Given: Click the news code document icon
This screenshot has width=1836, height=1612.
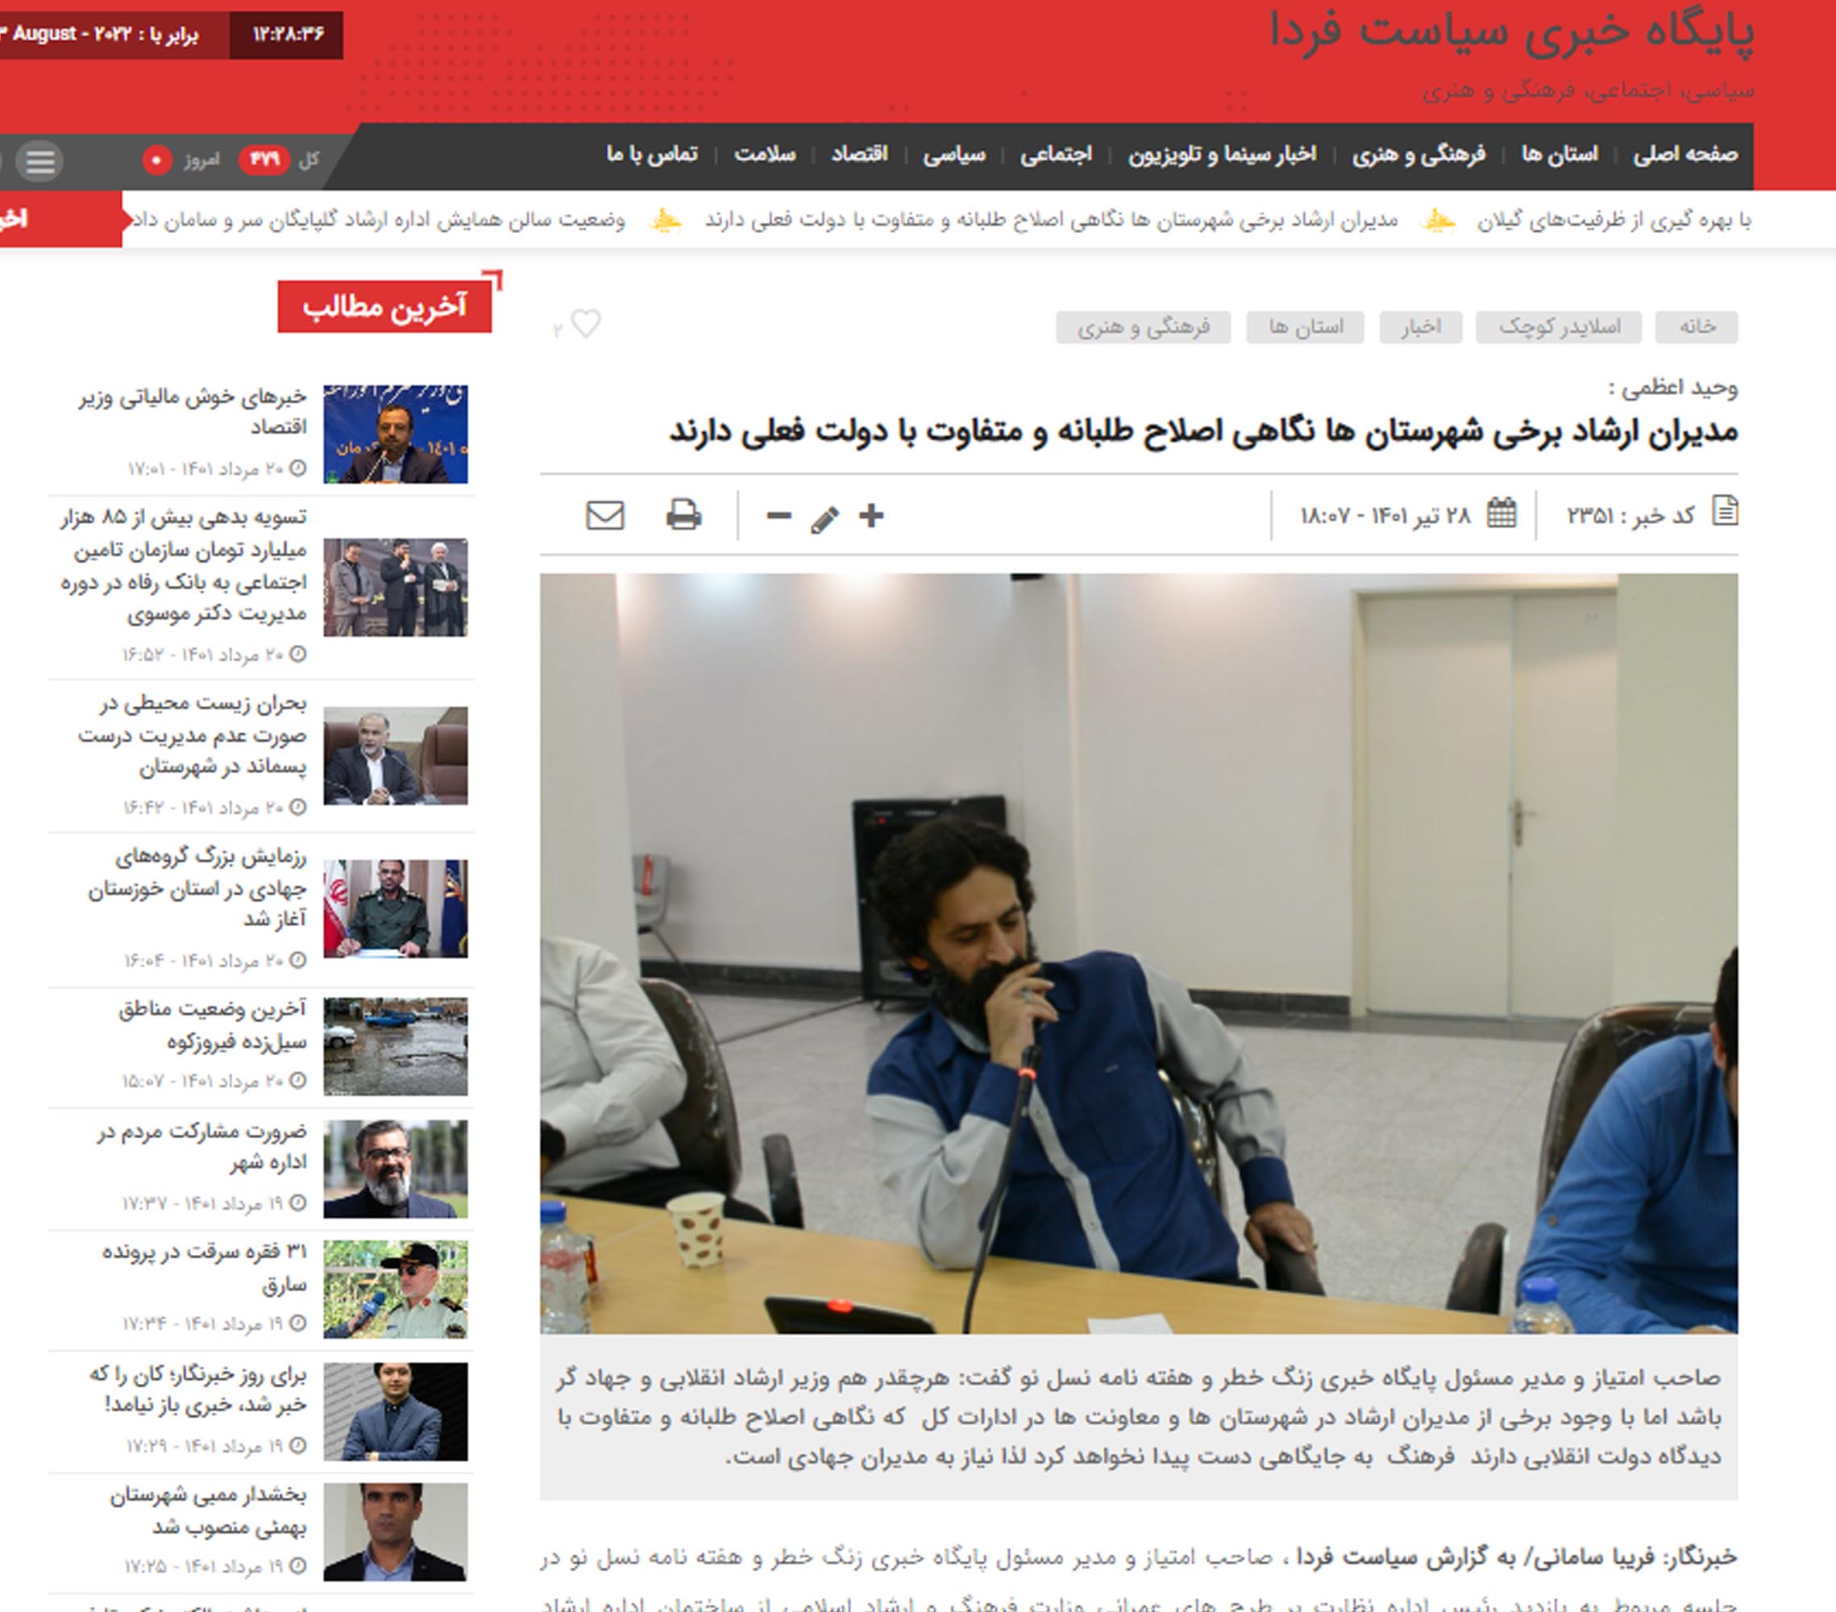Looking at the screenshot, I should tap(1725, 511).
